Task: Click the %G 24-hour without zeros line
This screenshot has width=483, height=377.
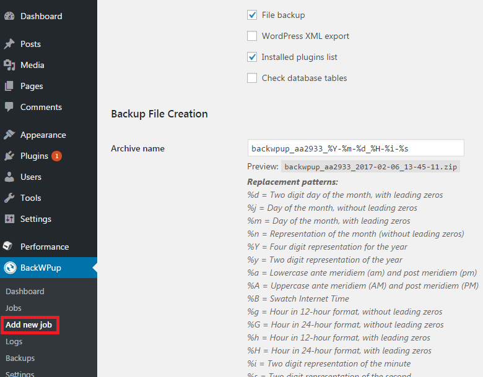Action: [x=346, y=324]
